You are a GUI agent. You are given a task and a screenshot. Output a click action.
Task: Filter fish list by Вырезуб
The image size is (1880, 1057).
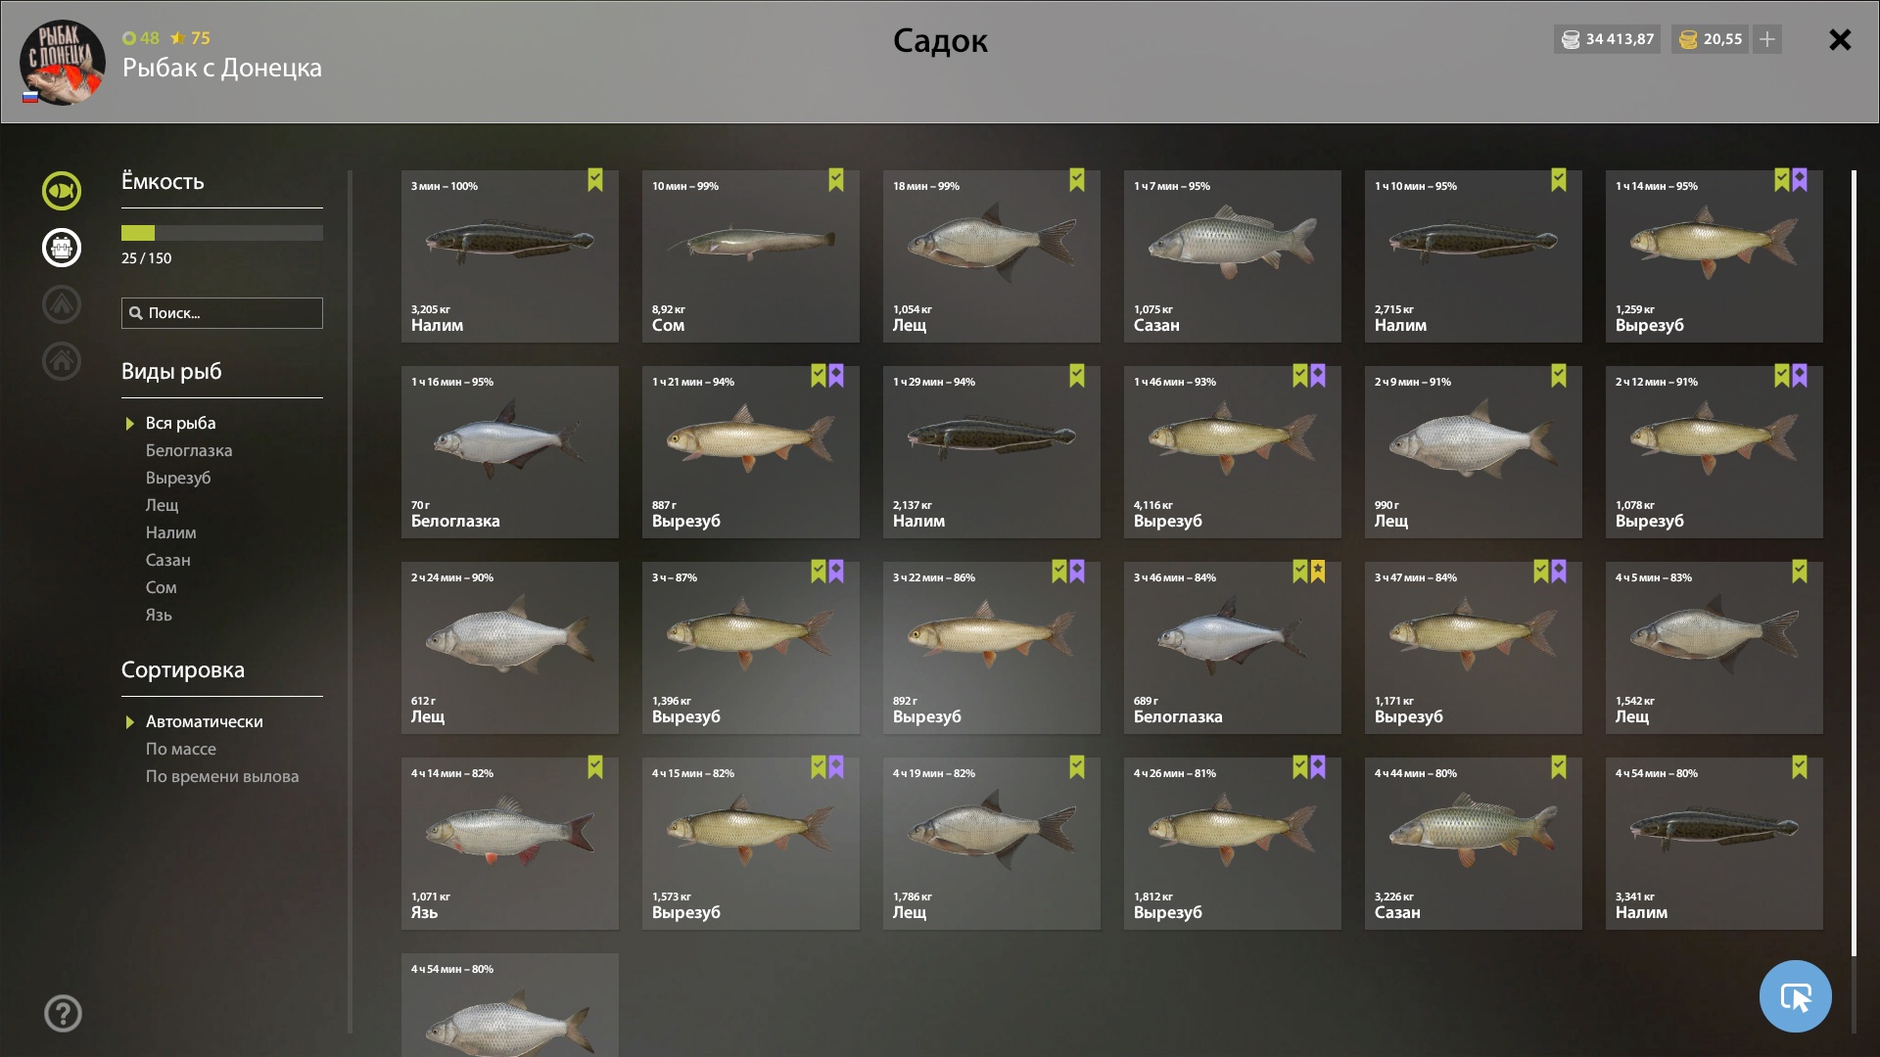point(178,478)
